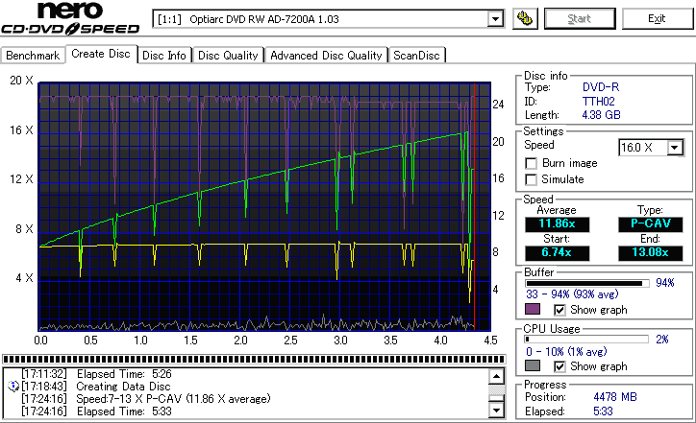
Task: Click the Nero CD-DVD Speed logo
Action: click(70, 17)
